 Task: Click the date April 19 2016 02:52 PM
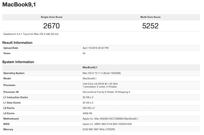pos(96,48)
